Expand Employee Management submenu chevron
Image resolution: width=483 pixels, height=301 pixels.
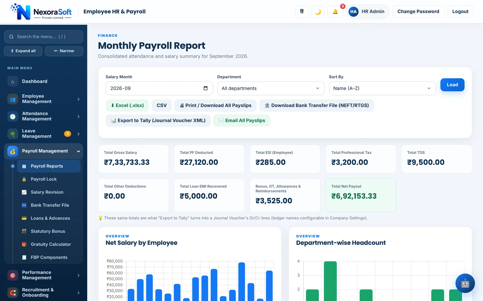click(78, 99)
